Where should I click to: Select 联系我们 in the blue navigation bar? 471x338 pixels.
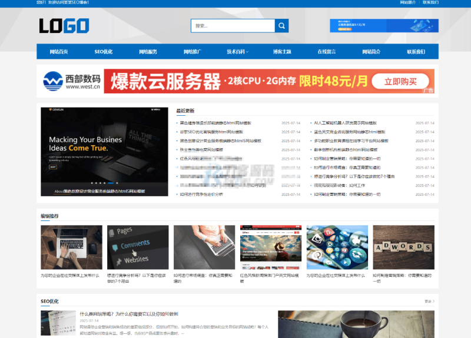(416, 52)
